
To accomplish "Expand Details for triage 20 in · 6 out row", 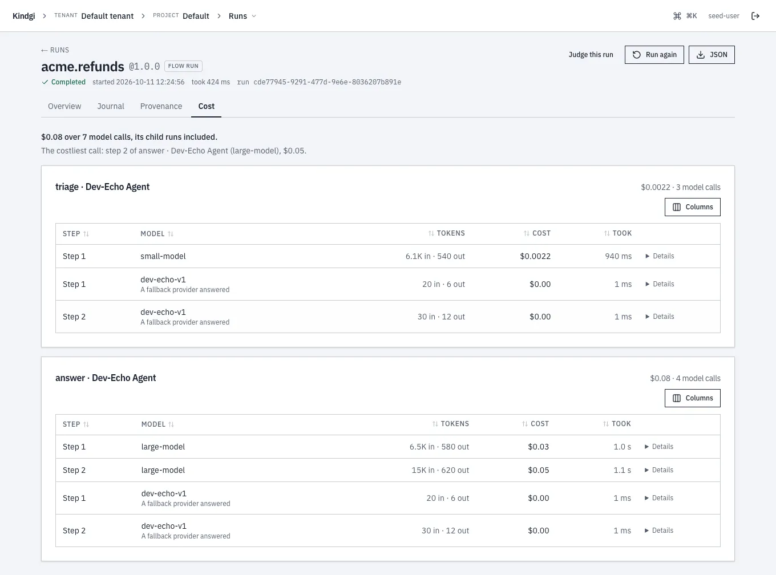I will coord(660,284).
